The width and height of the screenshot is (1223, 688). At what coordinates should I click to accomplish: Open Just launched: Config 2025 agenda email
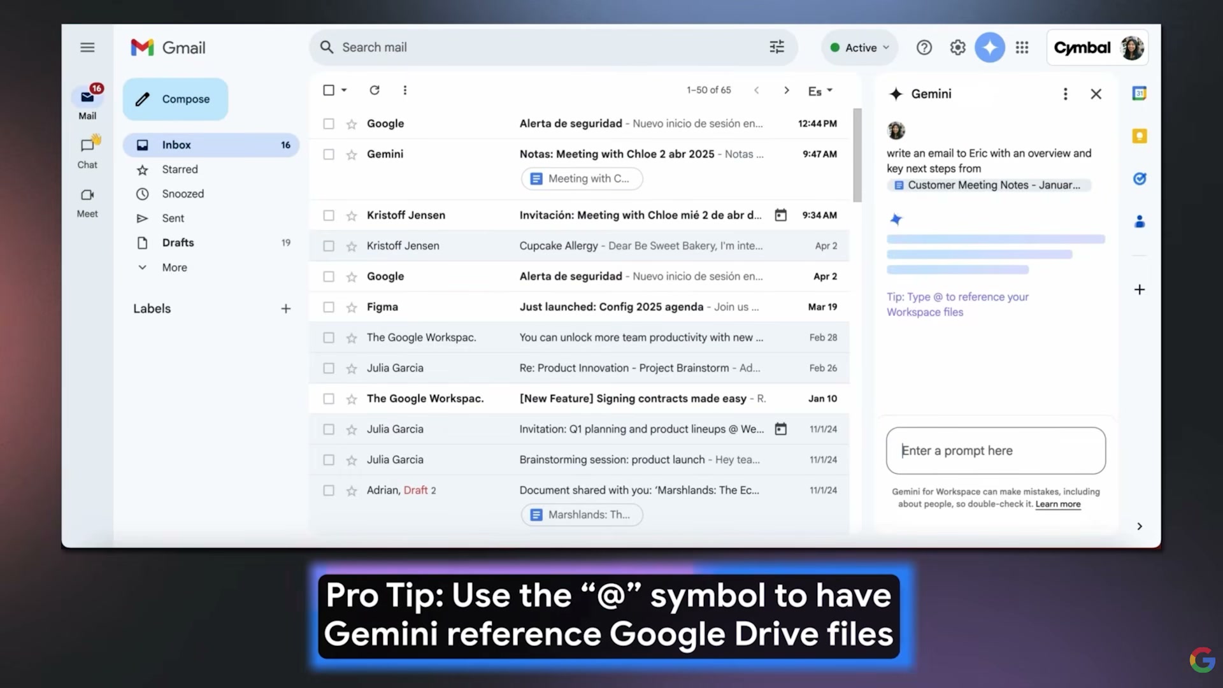click(x=579, y=307)
